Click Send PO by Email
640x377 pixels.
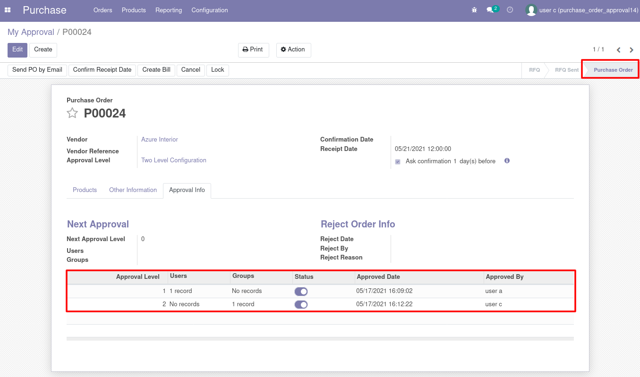[x=37, y=70]
